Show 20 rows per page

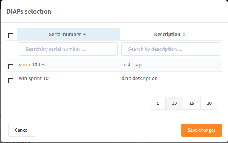(209, 103)
